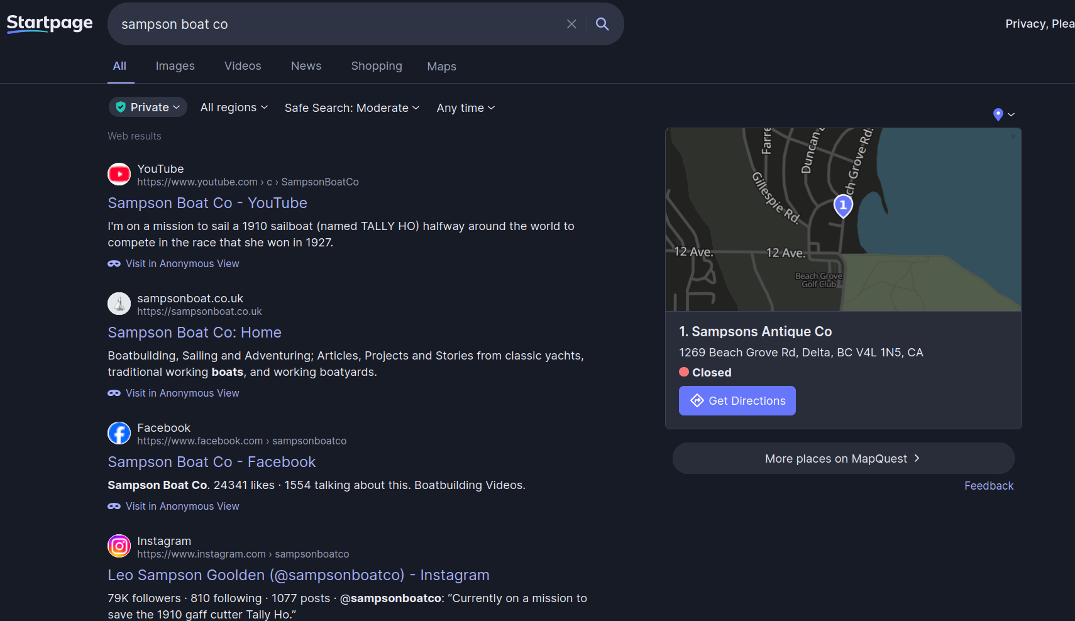The height and width of the screenshot is (621, 1075).
Task: Click the sampsonboat.co.uk favicon icon
Action: point(119,304)
